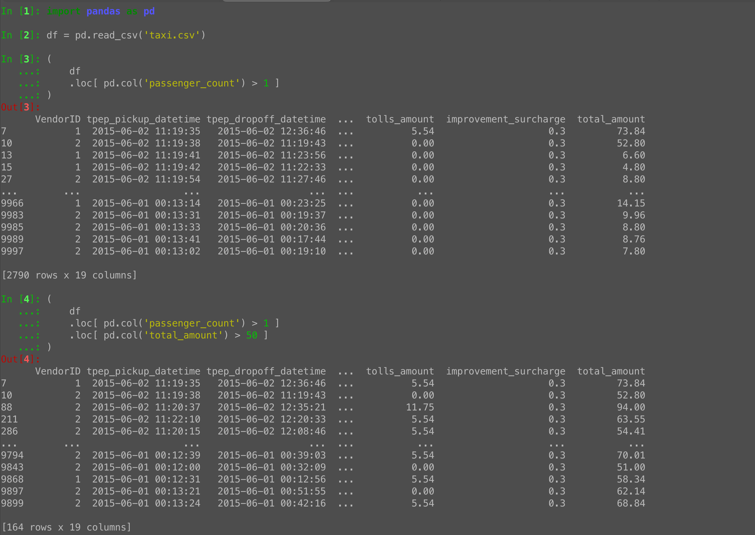Click the Out[4] label
This screenshot has height=535, width=755.
pyautogui.click(x=20, y=359)
